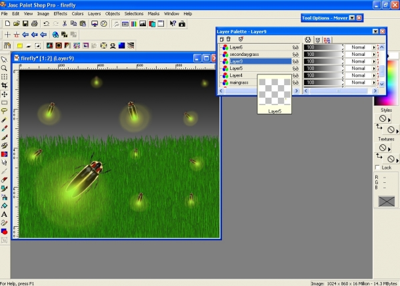Expand the foreground Textures flyout arrow
The height and width of the screenshot is (286, 400).
click(x=389, y=148)
